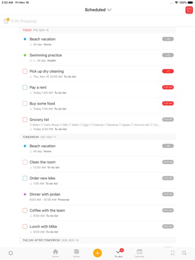The image size is (195, 260).
Task: Mark Pay a rent as done
Action: pyautogui.click(x=25, y=87)
